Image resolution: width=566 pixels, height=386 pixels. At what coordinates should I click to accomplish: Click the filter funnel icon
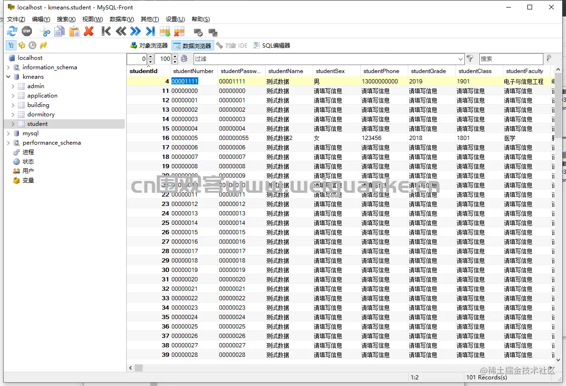point(470,59)
